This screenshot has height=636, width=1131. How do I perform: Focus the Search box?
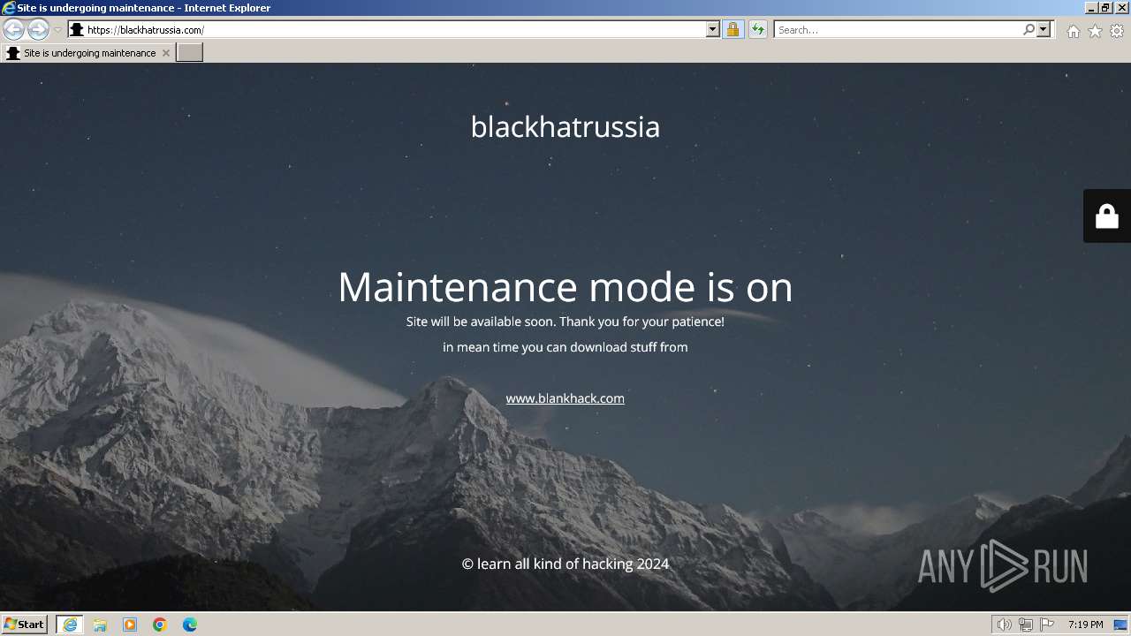[x=898, y=29]
